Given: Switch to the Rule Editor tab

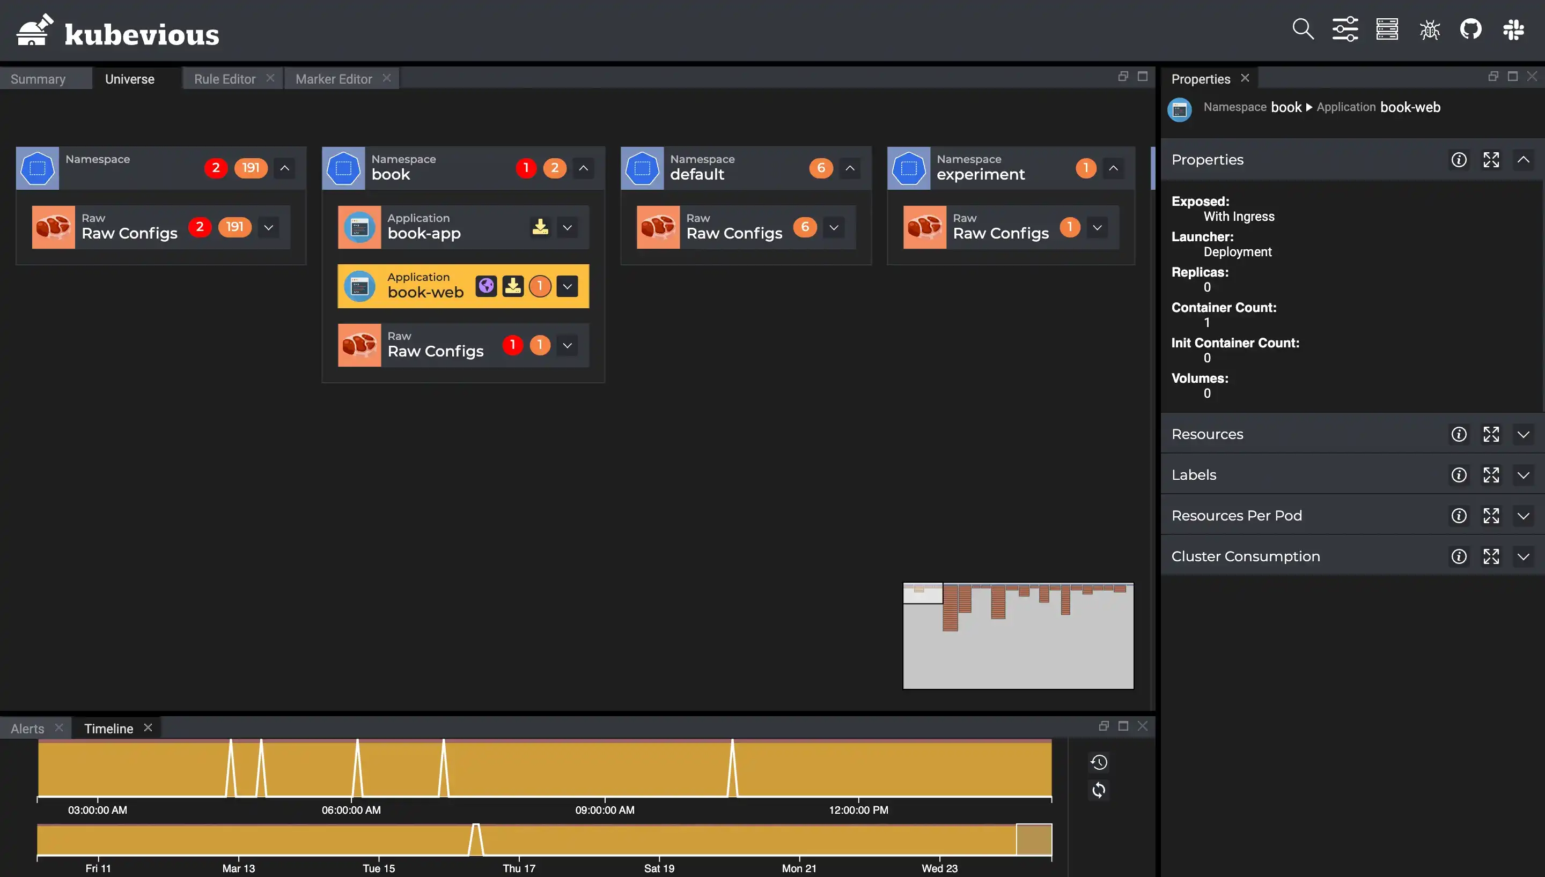Looking at the screenshot, I should tap(224, 77).
